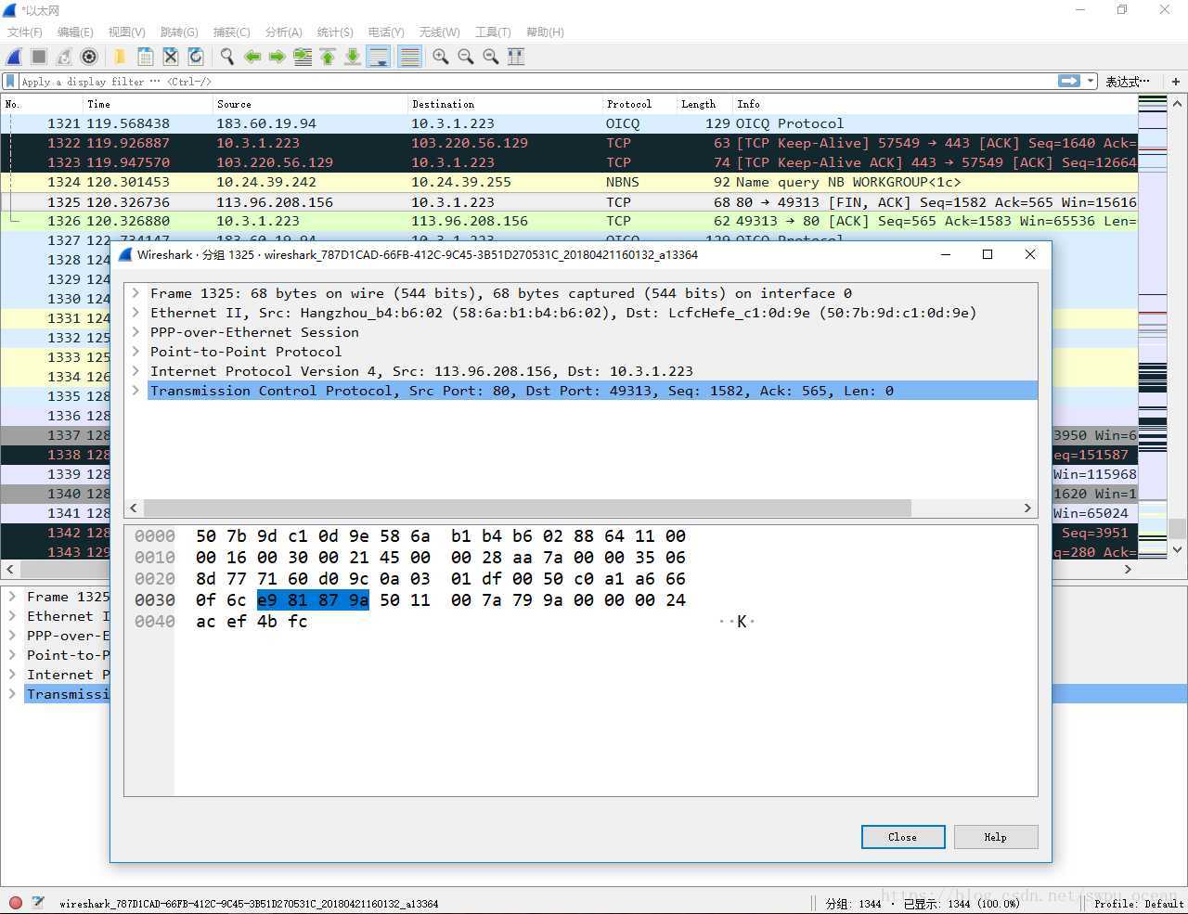Select packet 1321 OICQ row
This screenshot has width=1188, height=914.
coord(569,123)
